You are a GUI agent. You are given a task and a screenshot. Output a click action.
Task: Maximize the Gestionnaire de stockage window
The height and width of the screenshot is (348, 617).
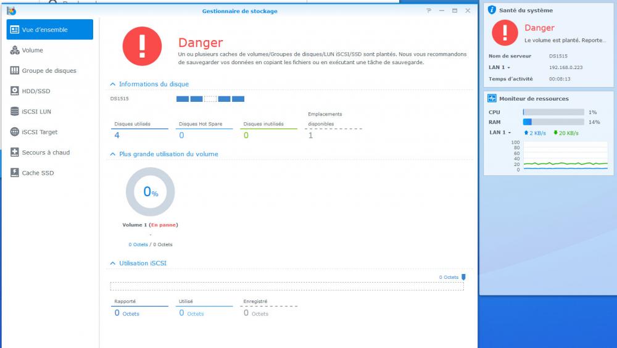pos(455,10)
